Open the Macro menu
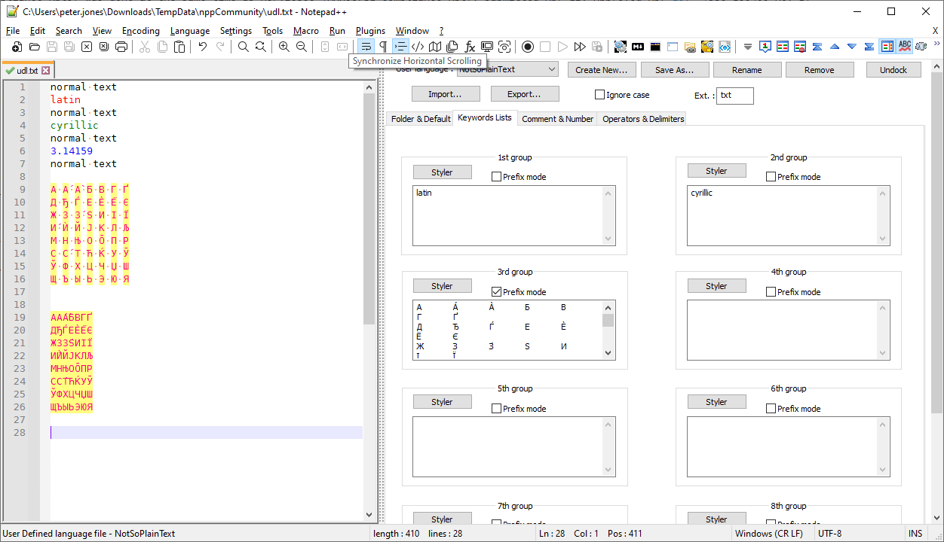The width and height of the screenshot is (944, 542). click(x=306, y=31)
